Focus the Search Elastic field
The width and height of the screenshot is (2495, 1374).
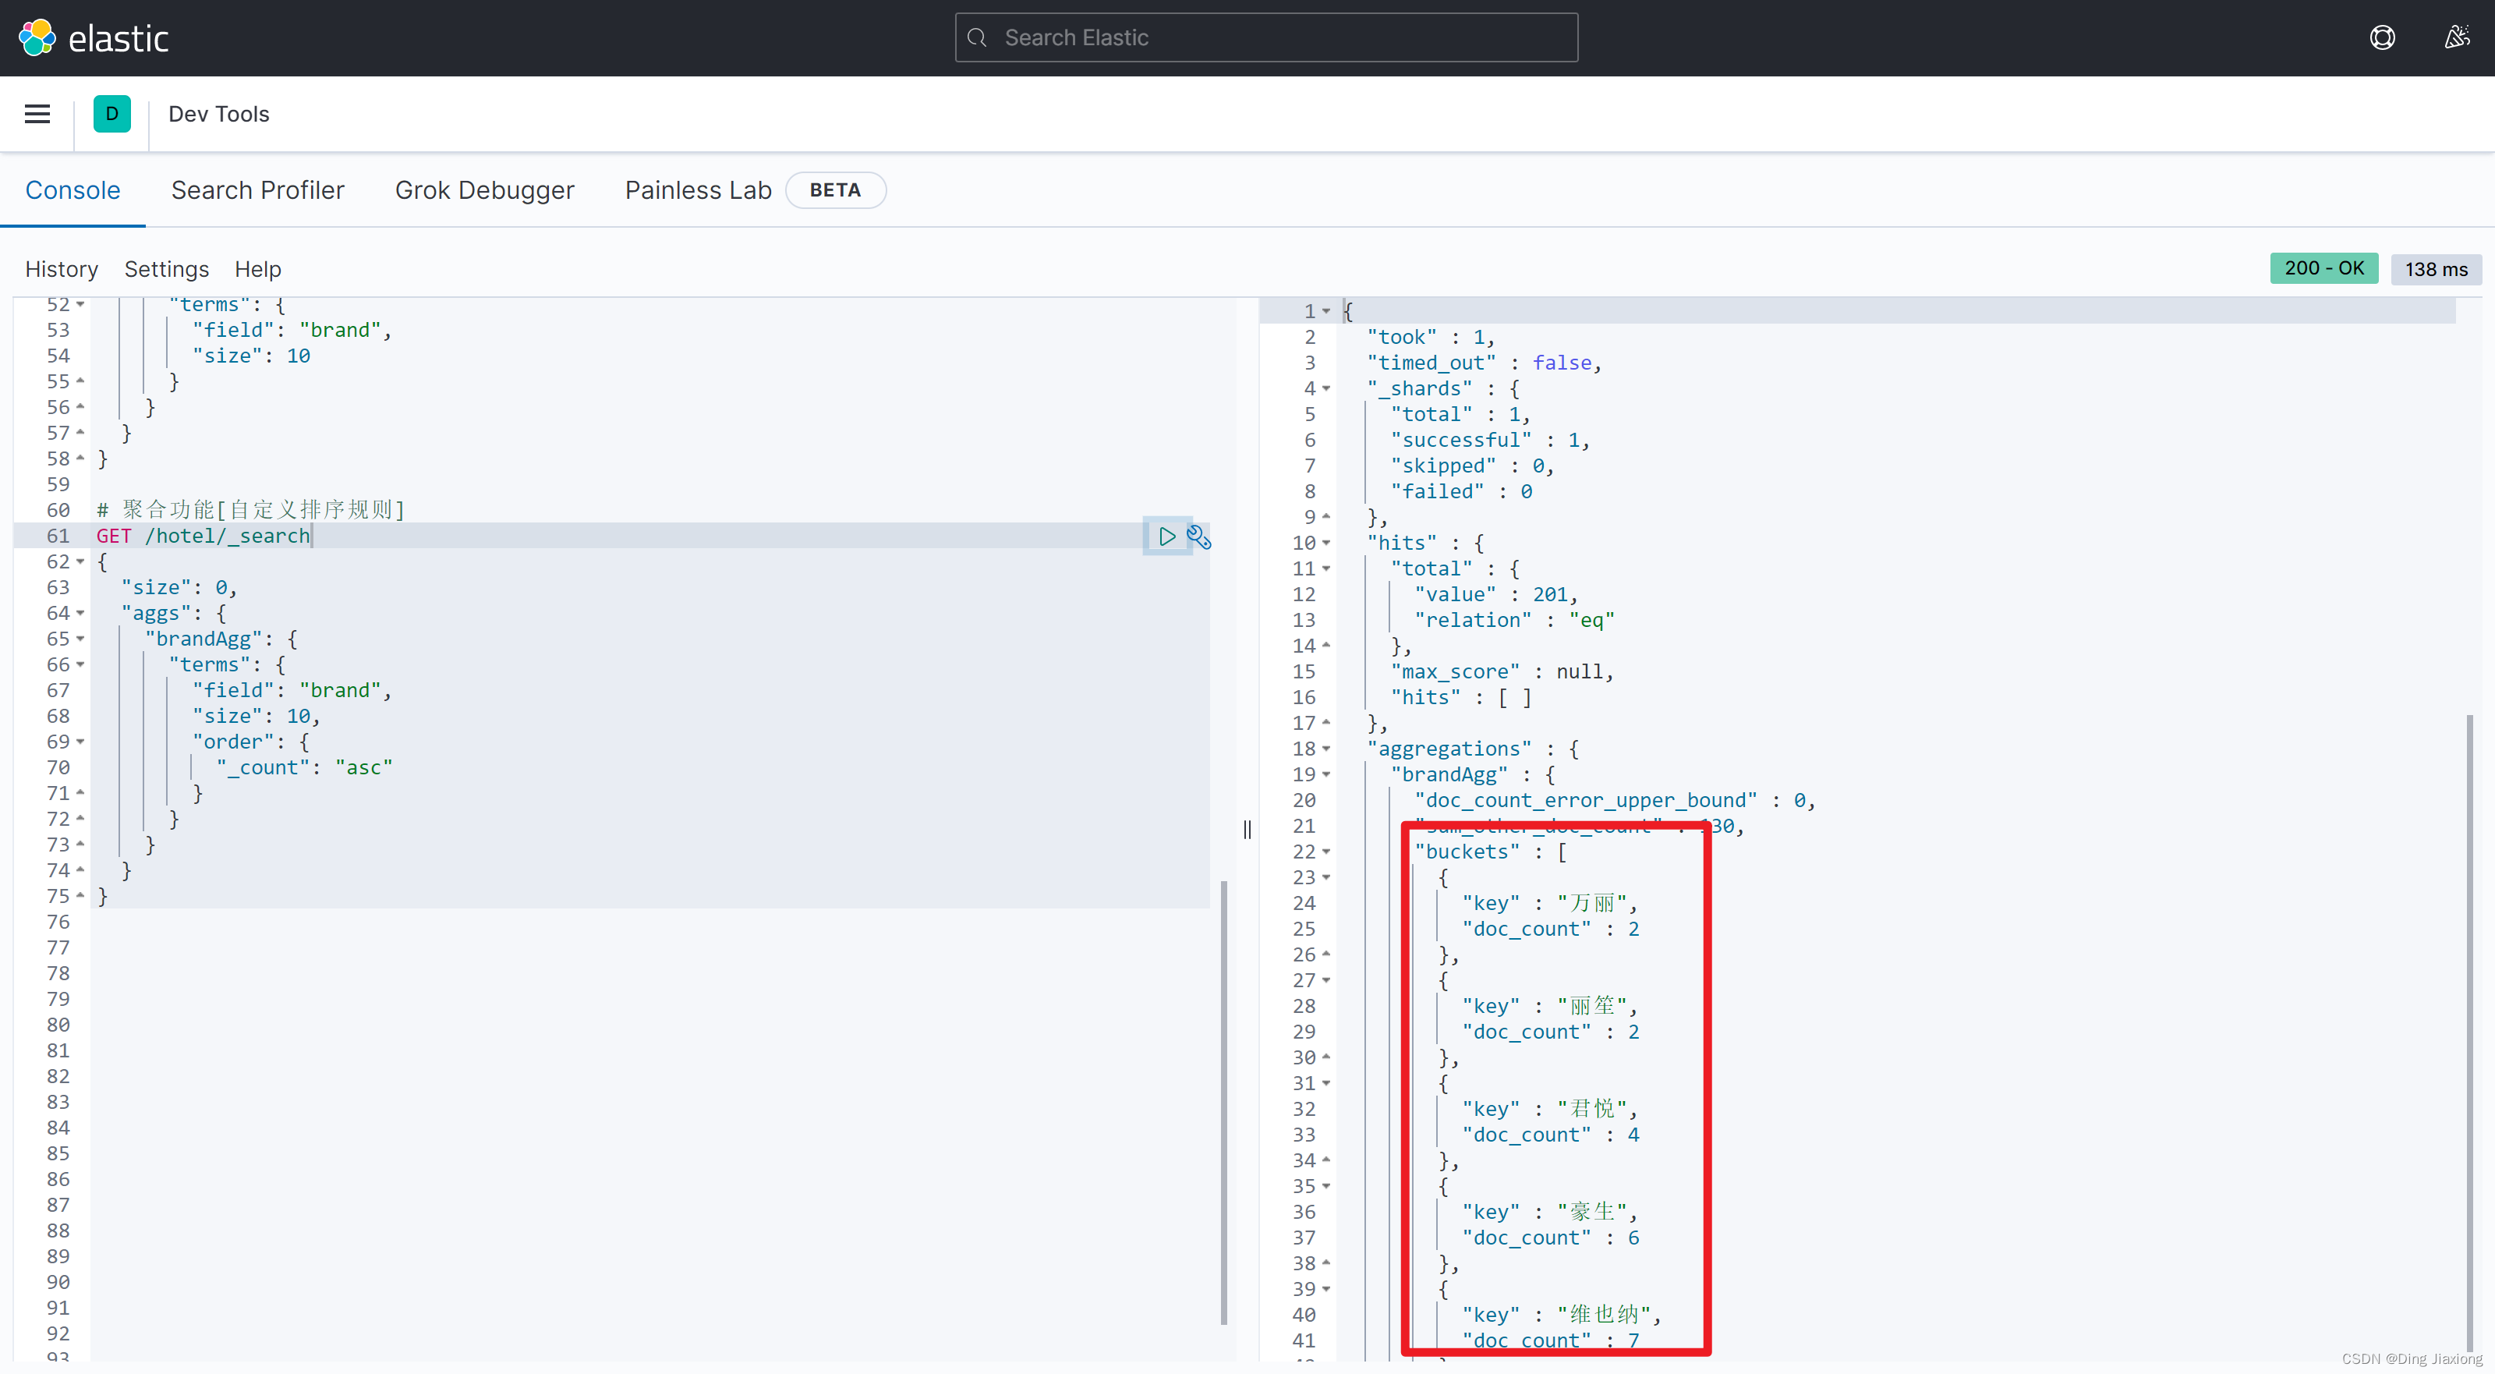click(x=1266, y=37)
